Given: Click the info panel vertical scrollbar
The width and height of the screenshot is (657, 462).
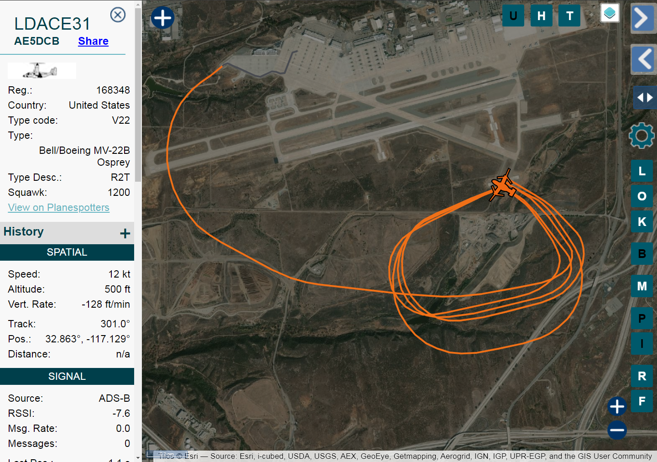Looking at the screenshot, I should point(138,91).
